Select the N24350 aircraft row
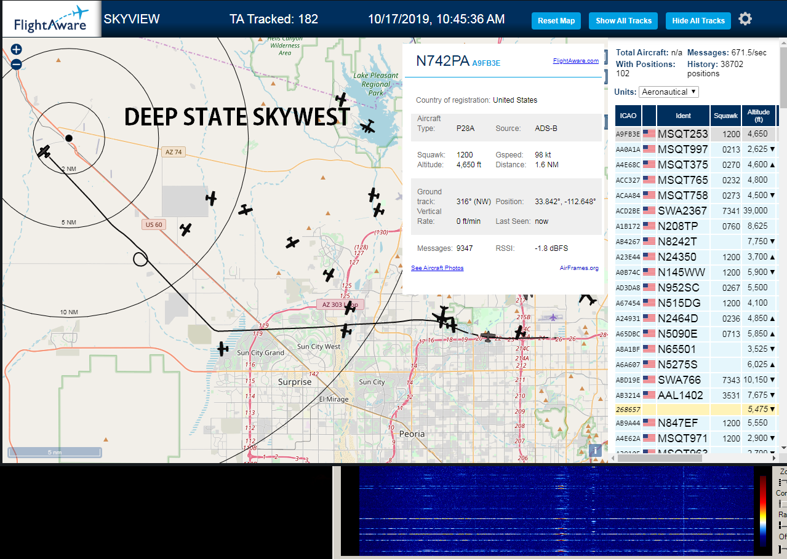Viewport: 787px width, 559px height. [697, 257]
